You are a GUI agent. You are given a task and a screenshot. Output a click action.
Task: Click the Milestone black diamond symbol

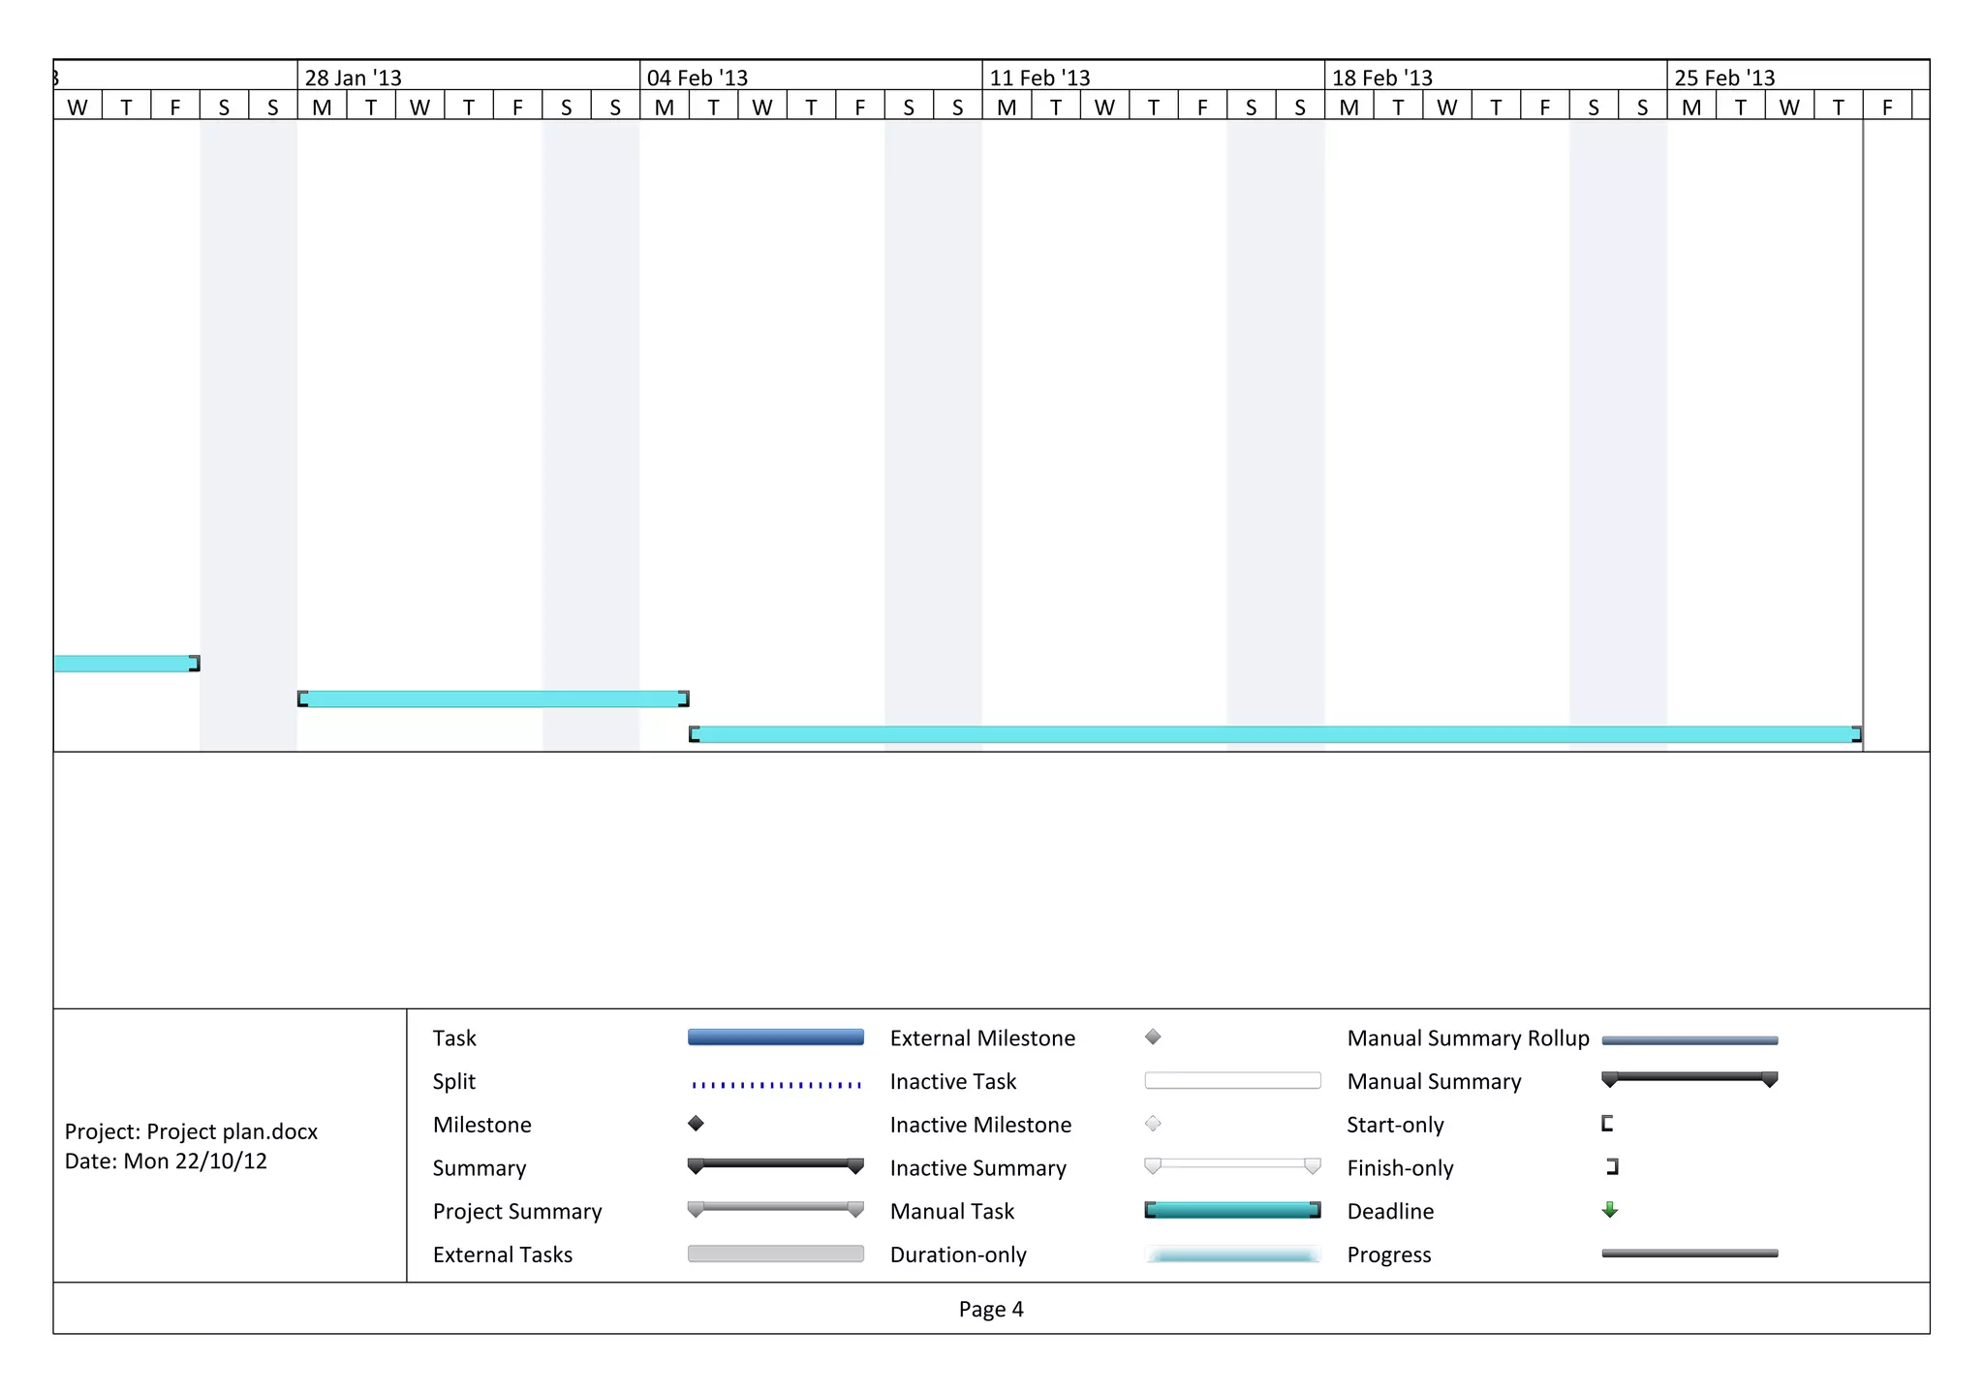coord(696,1124)
